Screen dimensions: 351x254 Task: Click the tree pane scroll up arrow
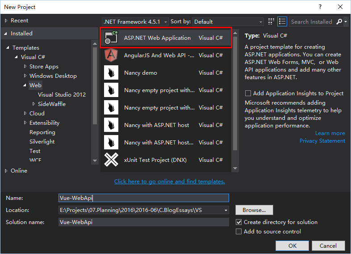click(x=95, y=43)
